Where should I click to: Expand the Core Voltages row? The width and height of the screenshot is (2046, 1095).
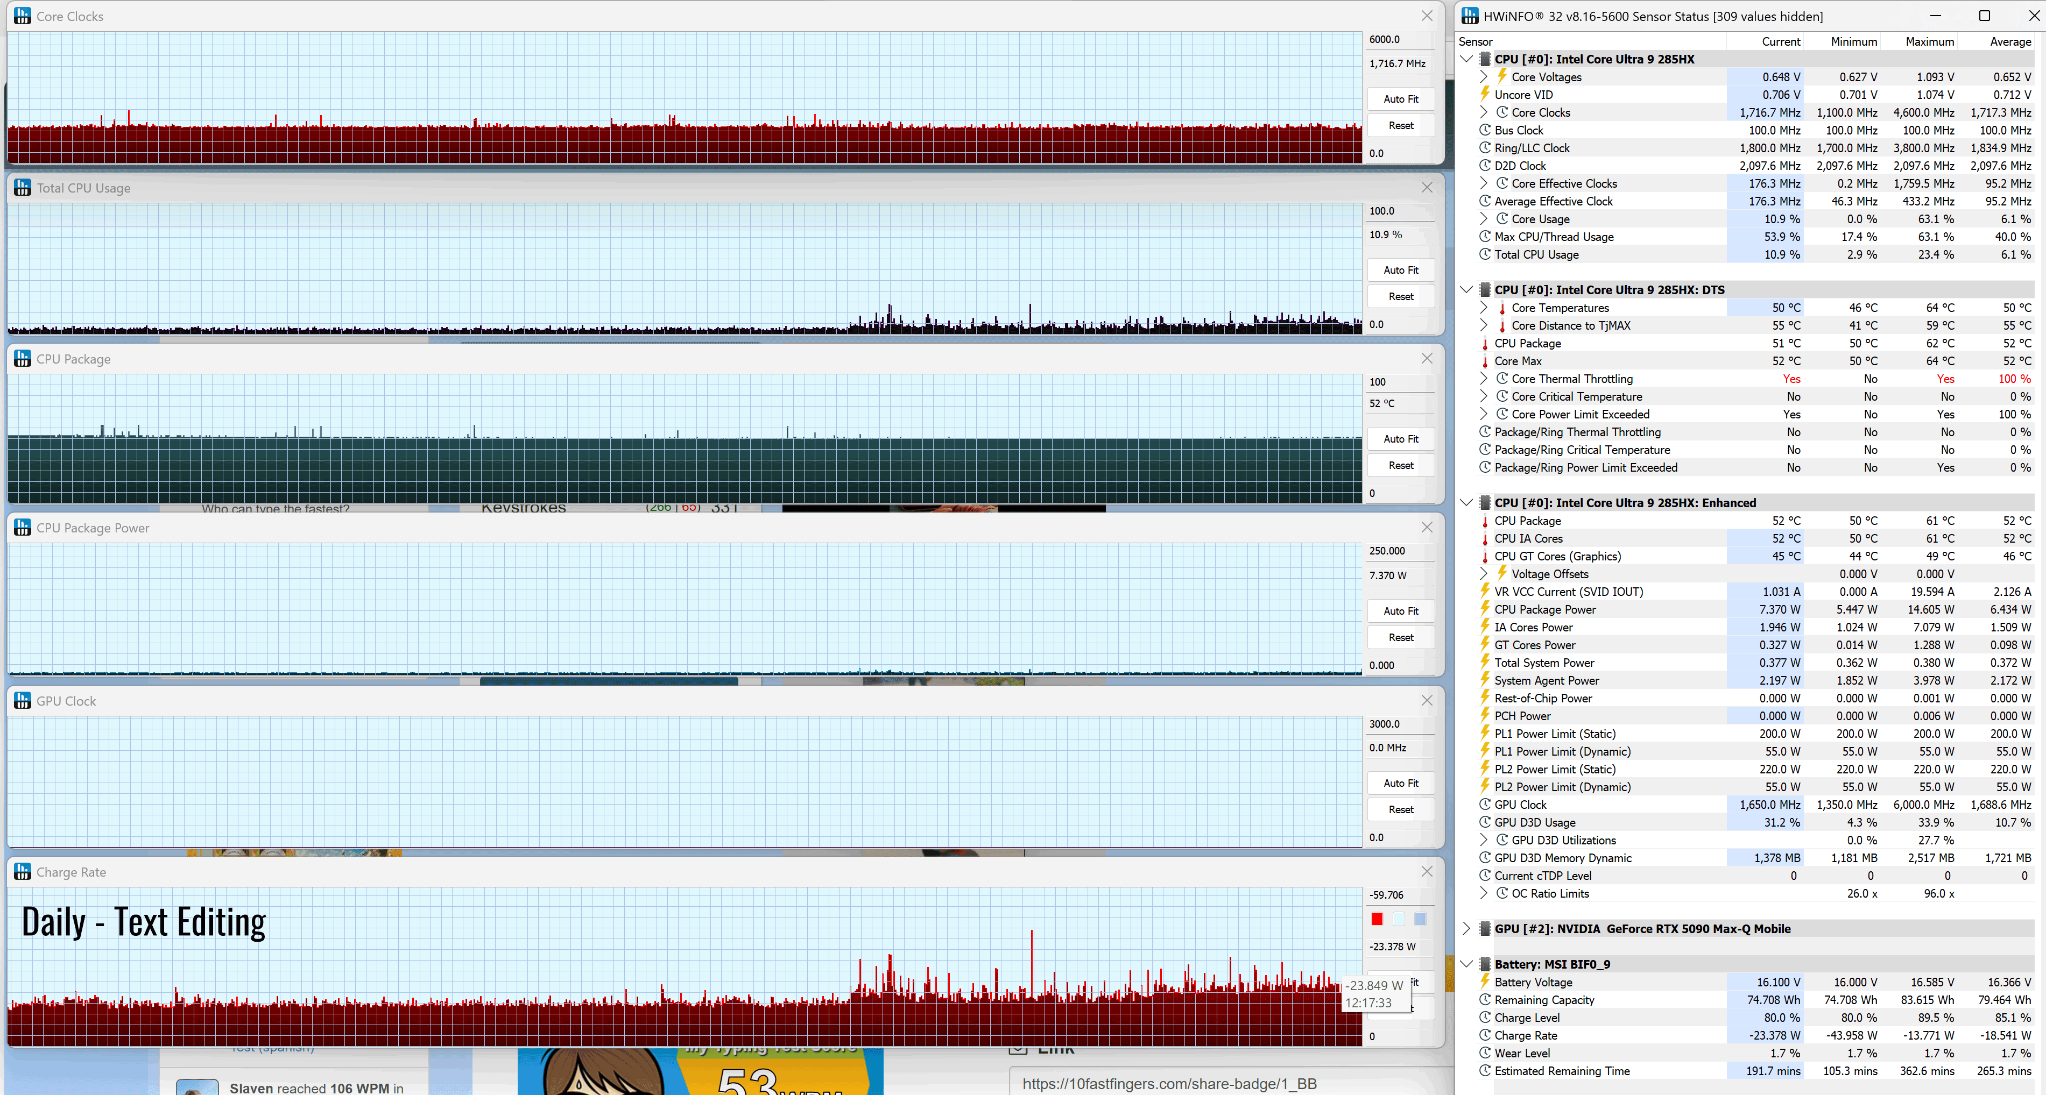(x=1484, y=77)
